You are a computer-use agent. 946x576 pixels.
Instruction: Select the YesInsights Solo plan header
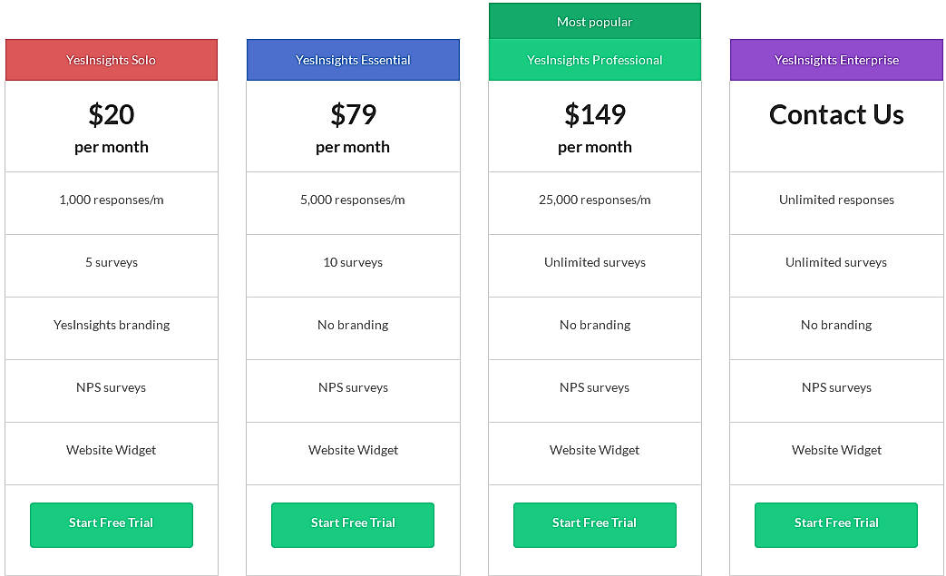[111, 59]
